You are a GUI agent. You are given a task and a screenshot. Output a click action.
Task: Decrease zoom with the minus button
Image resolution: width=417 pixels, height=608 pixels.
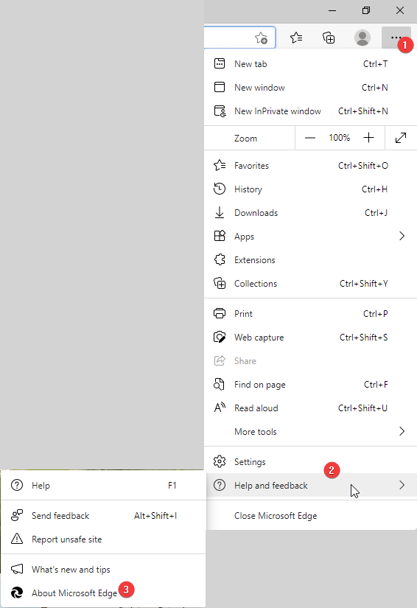pyautogui.click(x=310, y=138)
